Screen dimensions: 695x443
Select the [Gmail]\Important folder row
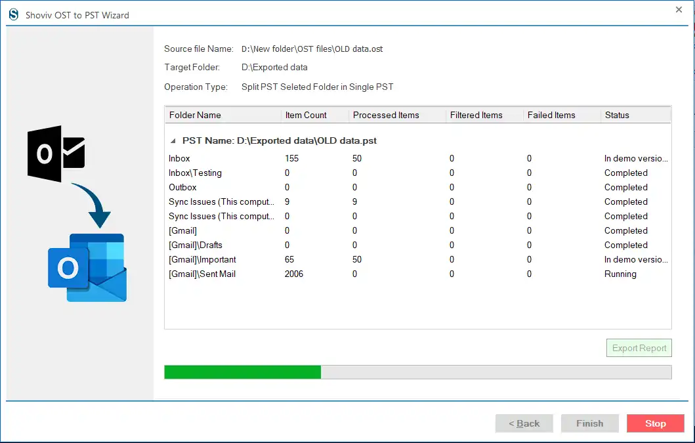tap(417, 259)
